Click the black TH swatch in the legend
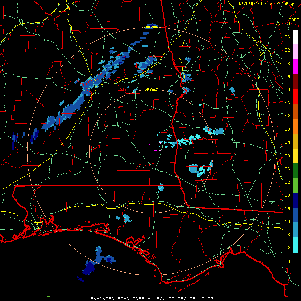 pos(295,260)
